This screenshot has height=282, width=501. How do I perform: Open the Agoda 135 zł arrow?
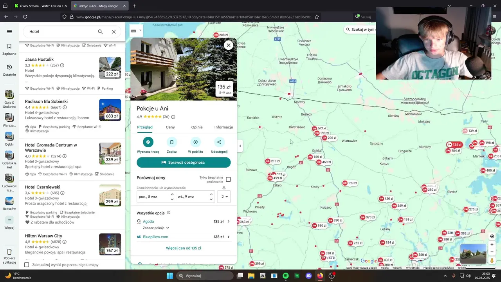coord(229,221)
